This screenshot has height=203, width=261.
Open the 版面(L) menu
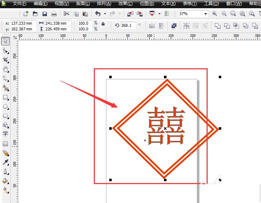pyautogui.click(x=83, y=4)
